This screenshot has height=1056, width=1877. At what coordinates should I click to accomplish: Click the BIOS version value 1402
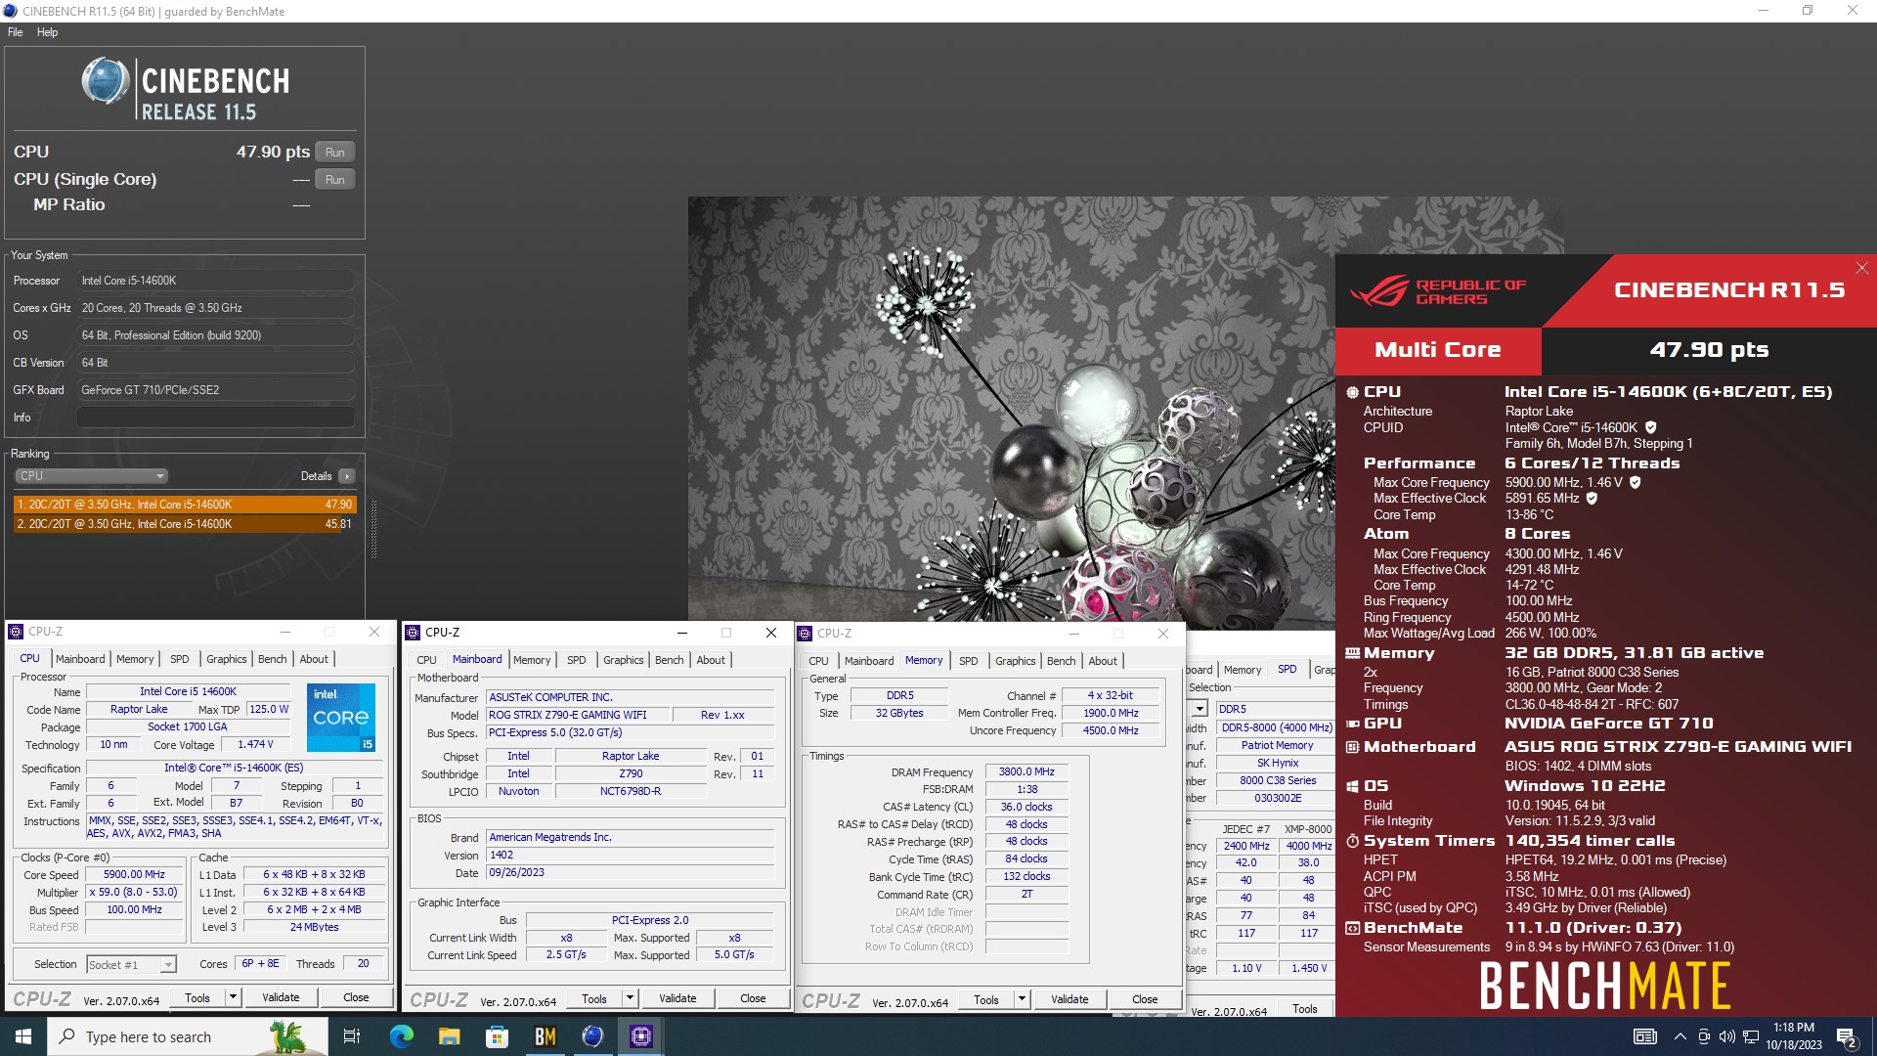coord(632,856)
